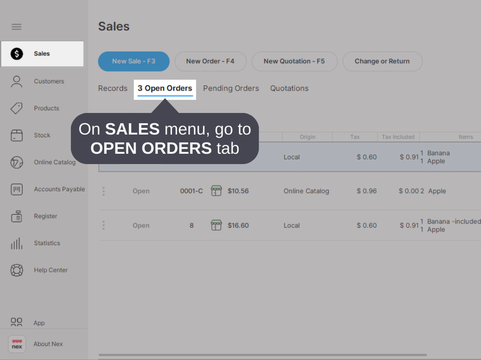481x360 pixels.
Task: Click the store icon on the $10.56 order
Action: (x=216, y=191)
